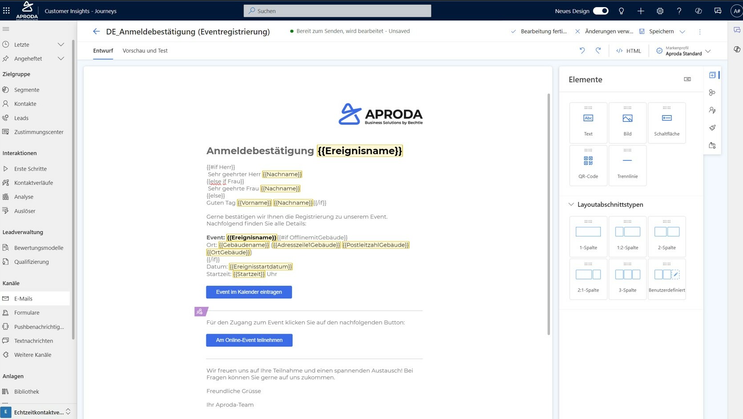Click the lightbulb icon in the top bar

[x=621, y=11]
